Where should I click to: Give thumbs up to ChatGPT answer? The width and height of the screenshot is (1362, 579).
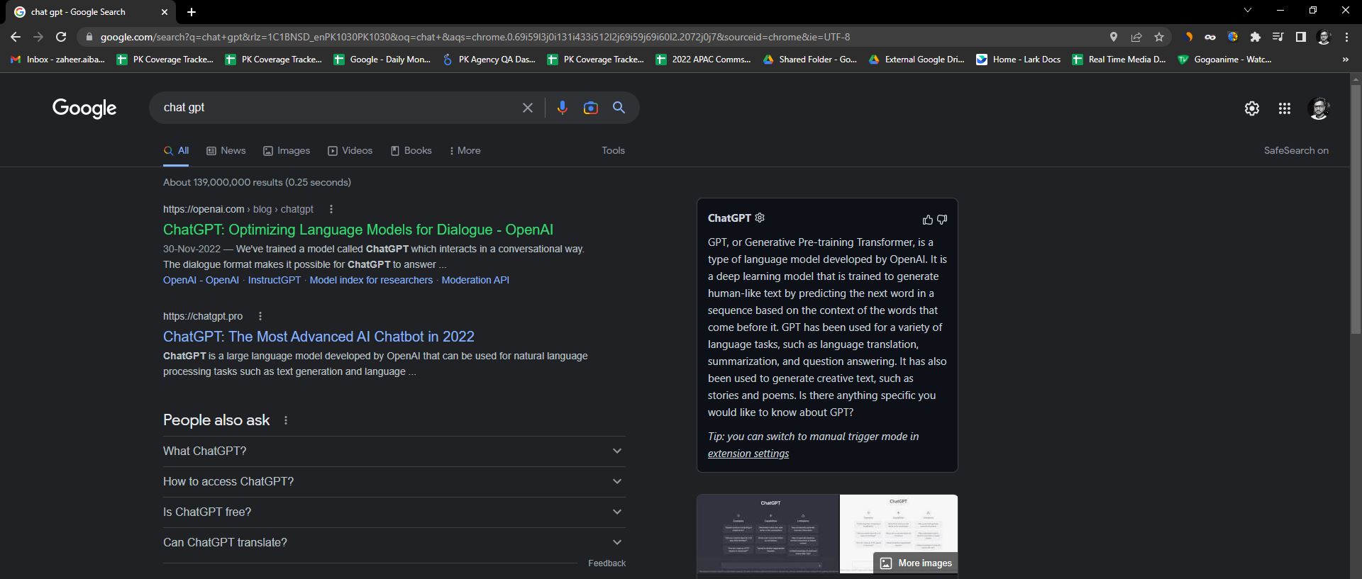coord(927,220)
